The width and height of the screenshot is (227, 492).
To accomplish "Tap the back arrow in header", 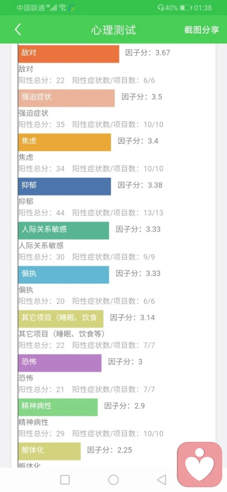I will (x=18, y=29).
